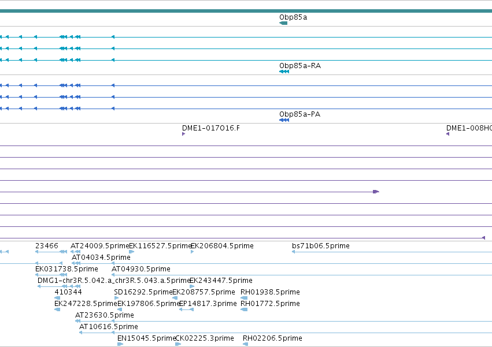Screen dimensions: 492x347
Task: Select the arrow glyph under SD16292.5prime
Action: click(x=116, y=298)
